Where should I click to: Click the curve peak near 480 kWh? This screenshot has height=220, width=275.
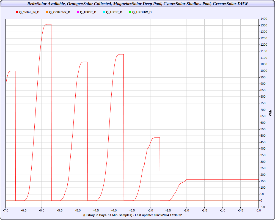coord(157,137)
